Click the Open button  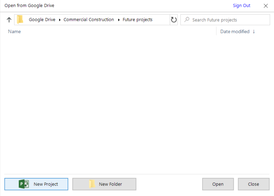pos(218,184)
